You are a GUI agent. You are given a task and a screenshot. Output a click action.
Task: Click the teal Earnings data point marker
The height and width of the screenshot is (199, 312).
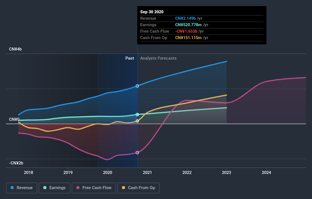click(137, 115)
